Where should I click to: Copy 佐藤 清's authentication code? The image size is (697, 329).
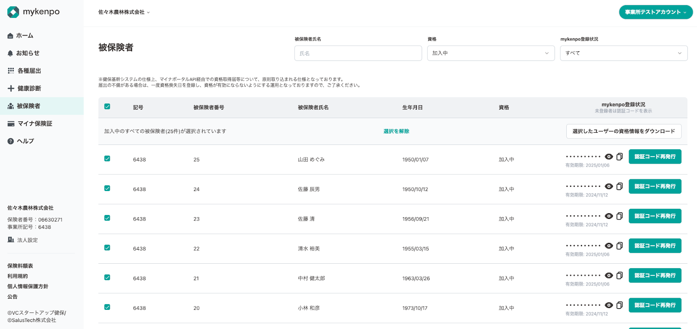coord(619,216)
